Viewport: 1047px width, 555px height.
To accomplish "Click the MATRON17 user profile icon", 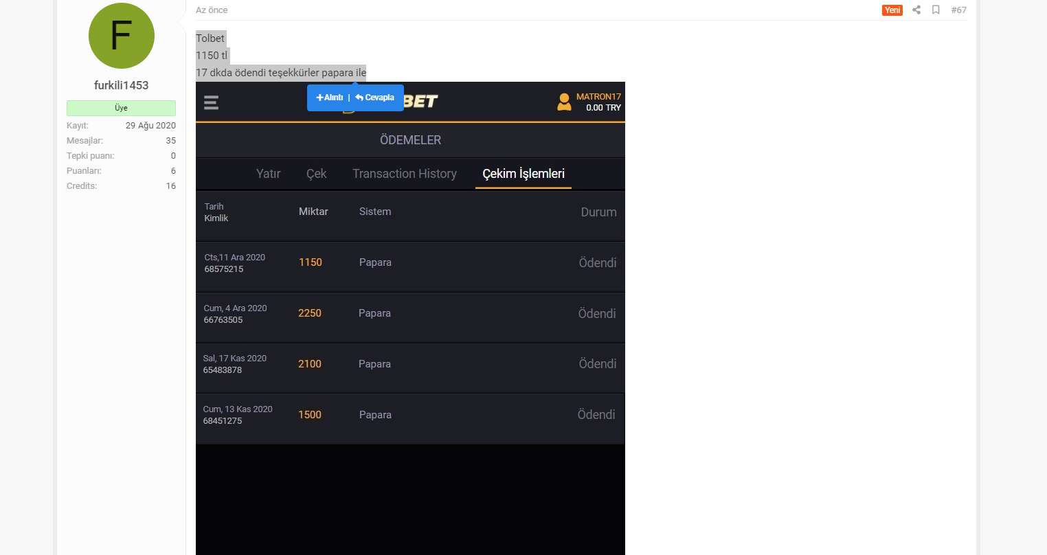I will [x=564, y=102].
